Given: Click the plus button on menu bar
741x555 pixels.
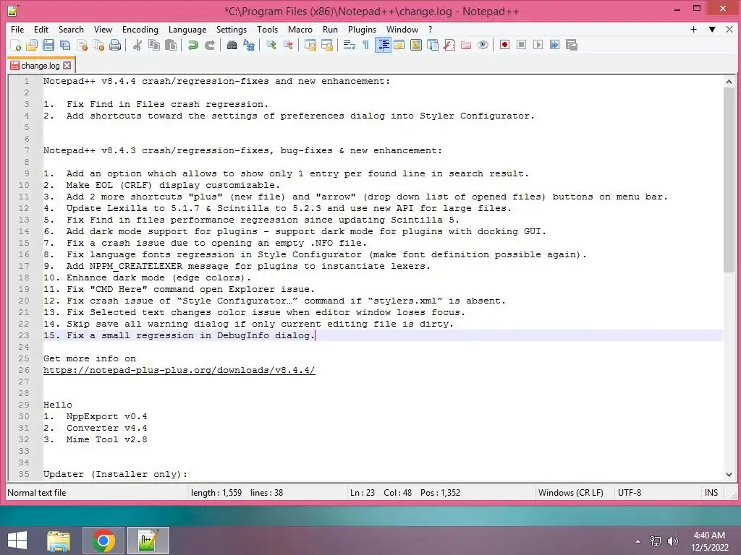Looking at the screenshot, I should pyautogui.click(x=693, y=29).
